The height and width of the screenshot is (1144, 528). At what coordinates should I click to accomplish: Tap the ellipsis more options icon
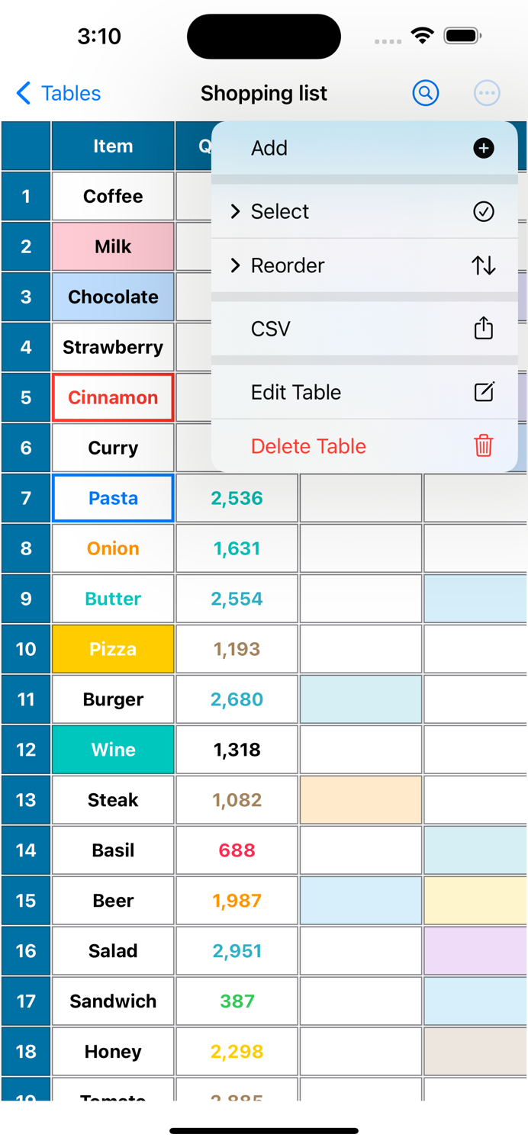click(487, 93)
